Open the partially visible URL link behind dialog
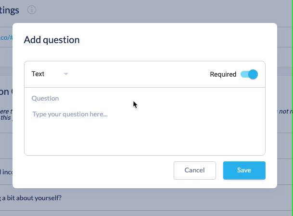This screenshot has height=216, width=293. tap(6, 37)
